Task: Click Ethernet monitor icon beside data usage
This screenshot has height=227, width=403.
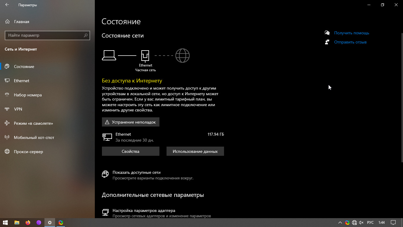Action: pyautogui.click(x=107, y=137)
